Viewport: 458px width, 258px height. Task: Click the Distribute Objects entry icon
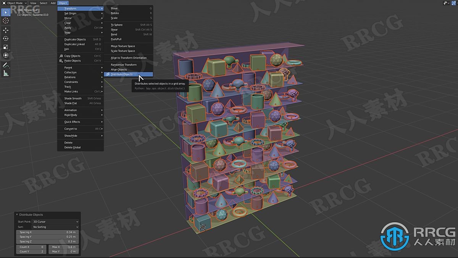108,74
